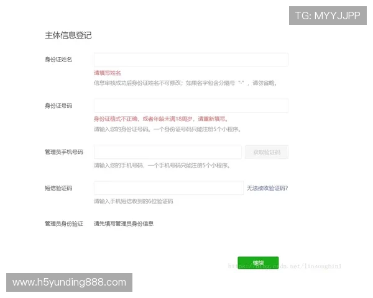Click the red 请填写姓名 error message

108,73
